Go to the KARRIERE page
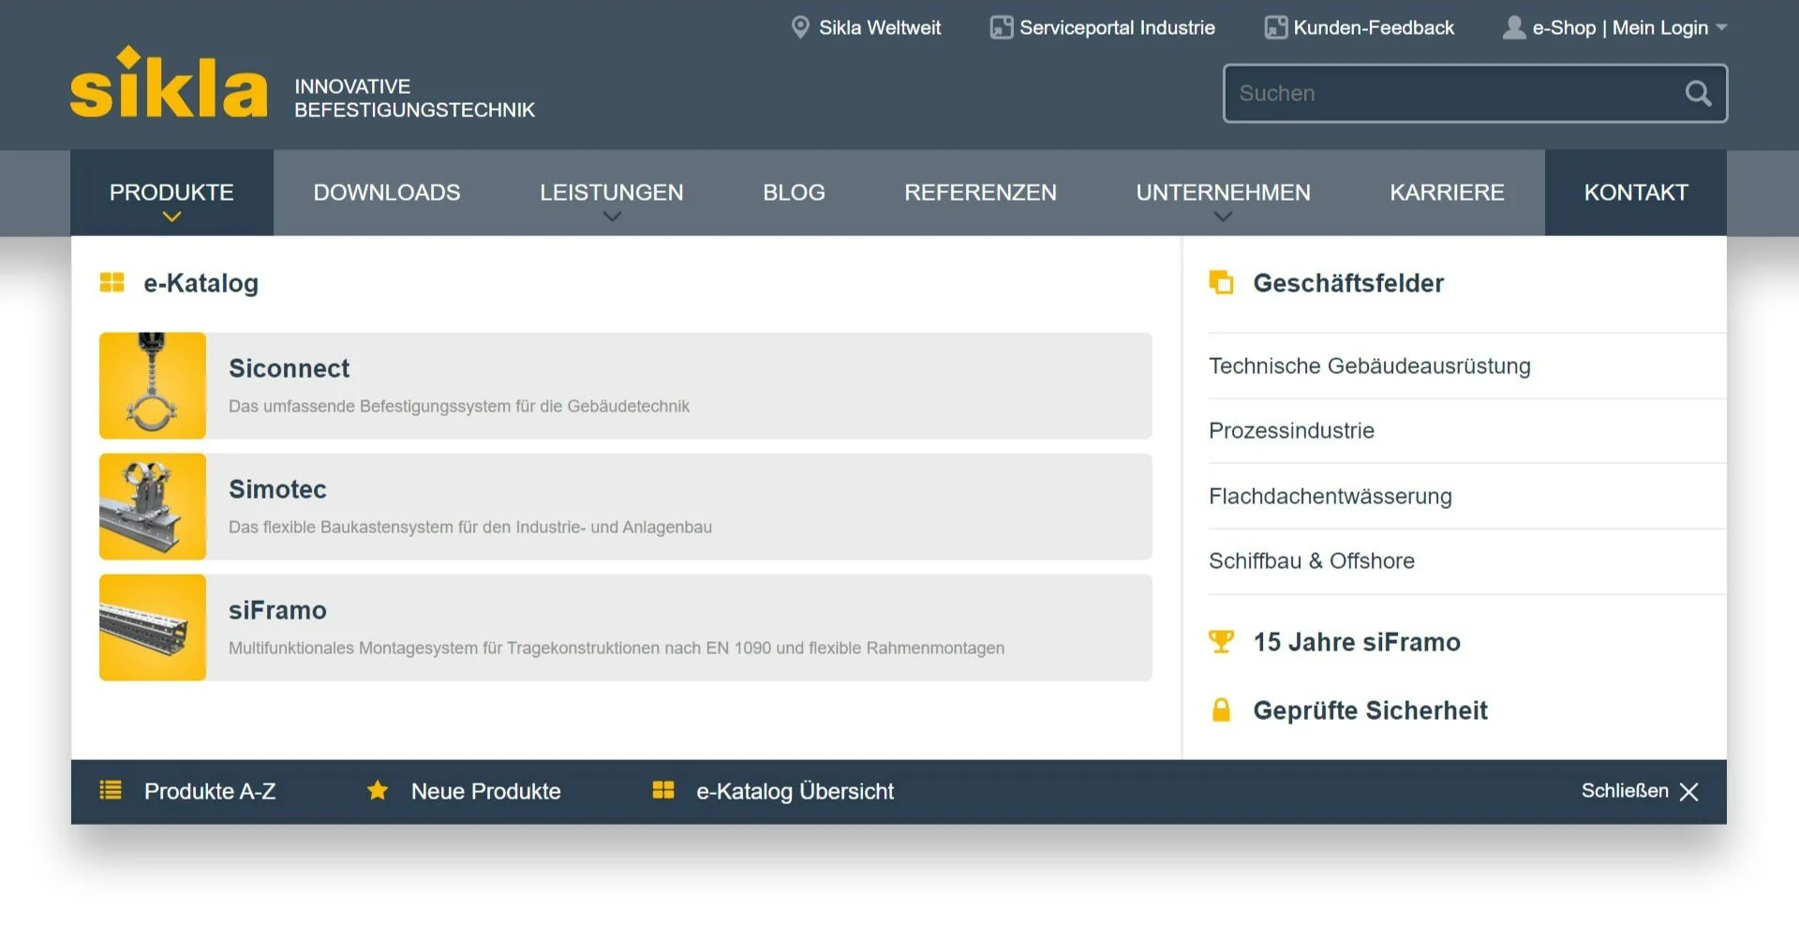This screenshot has height=925, width=1799. tap(1447, 192)
